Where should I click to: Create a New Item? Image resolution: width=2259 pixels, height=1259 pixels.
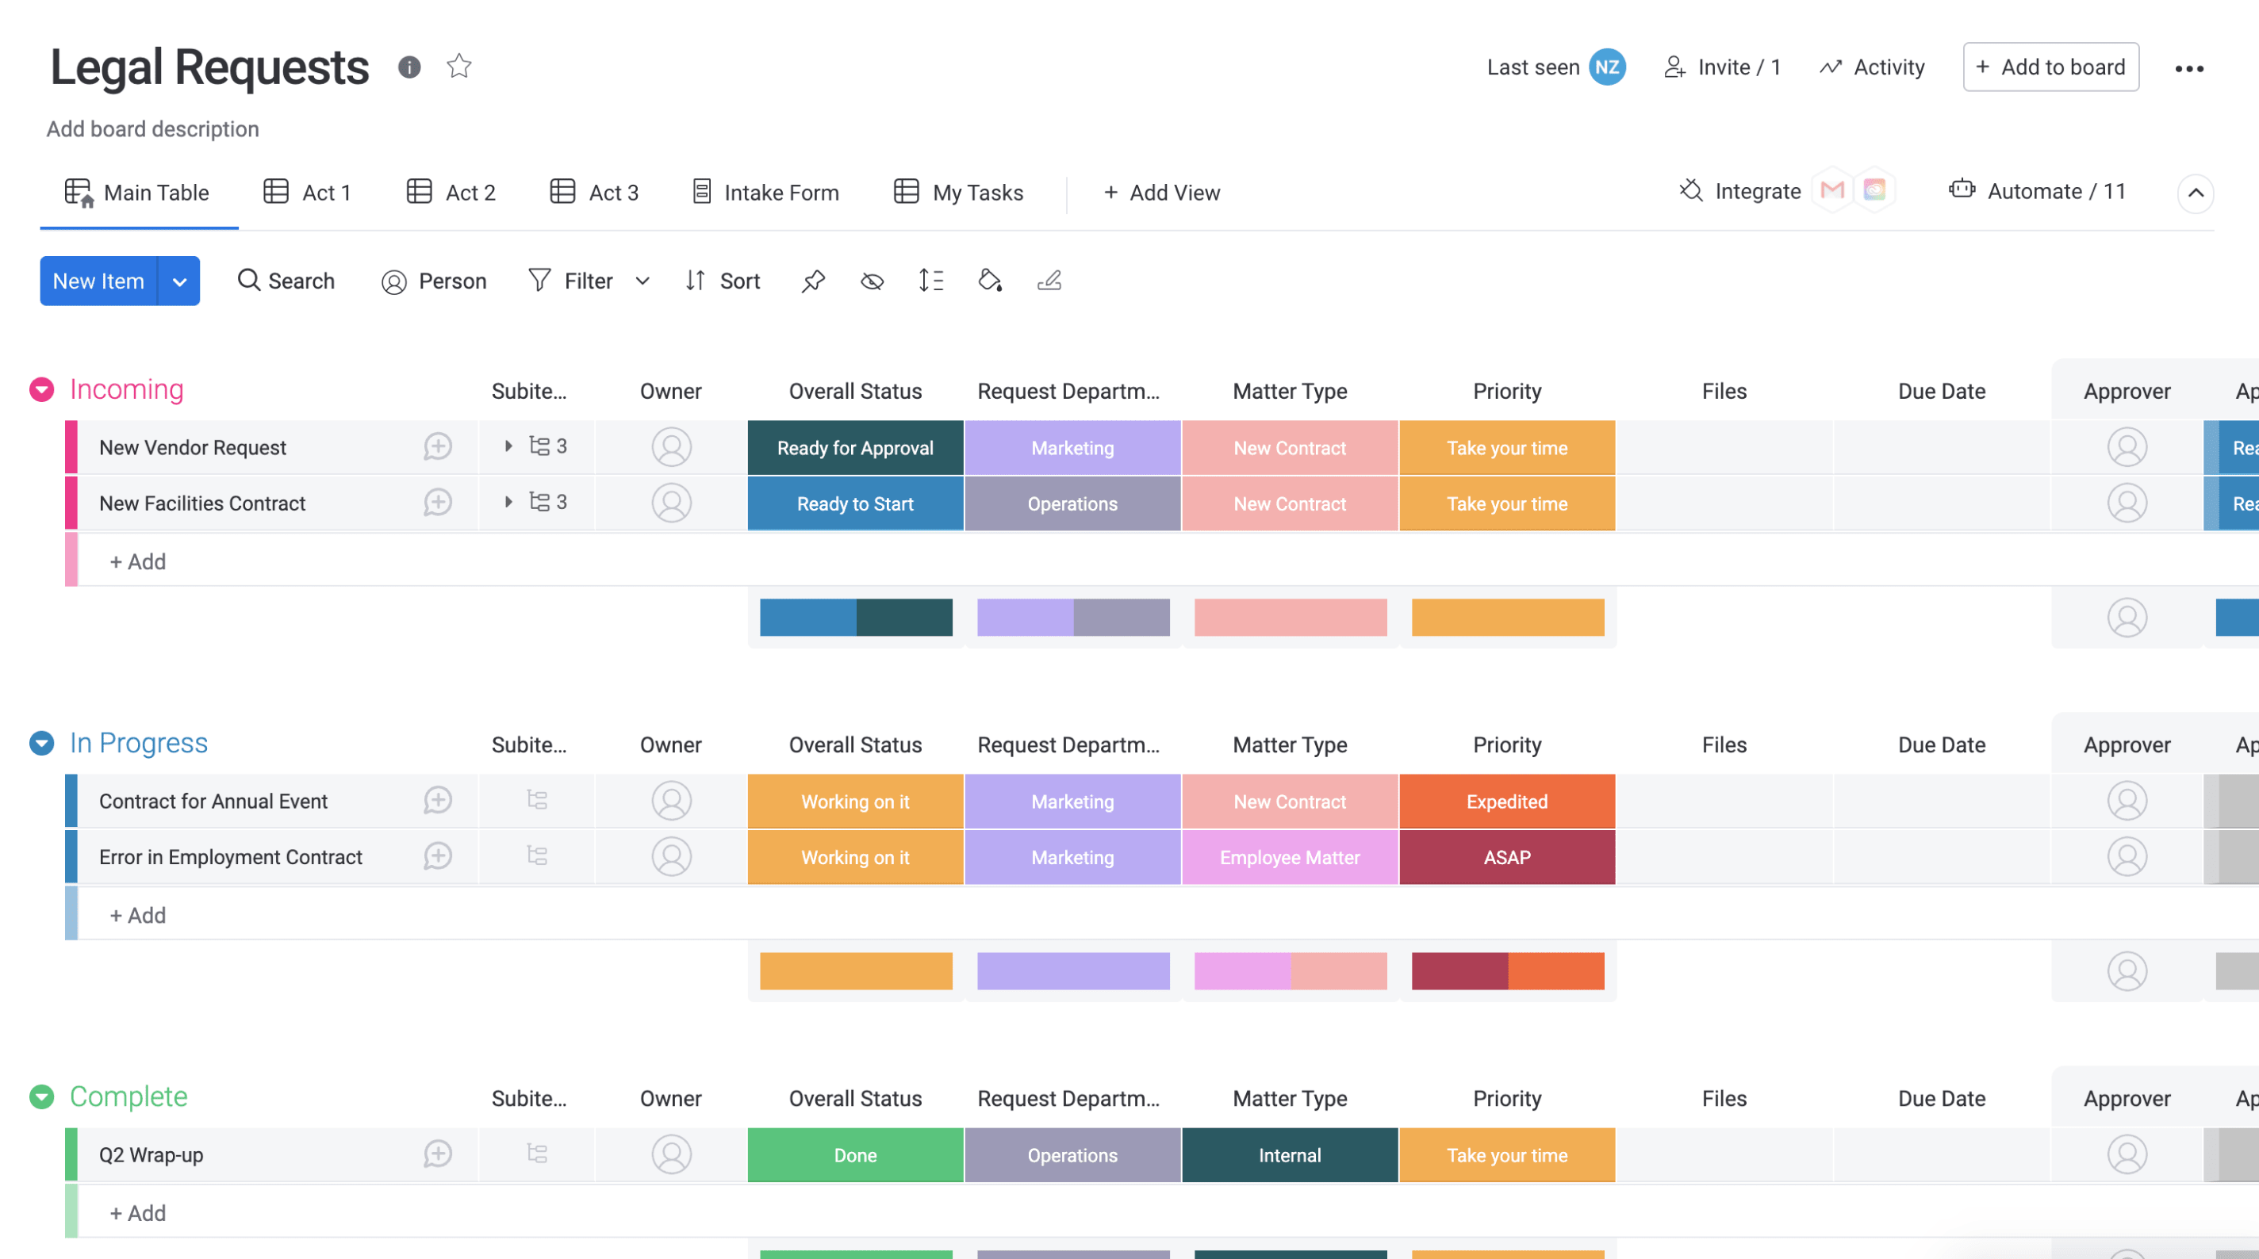point(98,281)
